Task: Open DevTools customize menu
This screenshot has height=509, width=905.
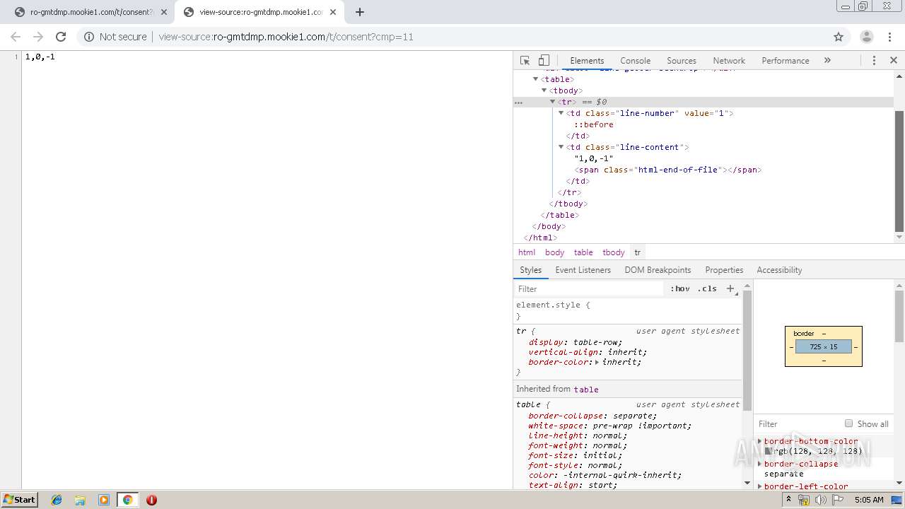Action: pos(874,60)
